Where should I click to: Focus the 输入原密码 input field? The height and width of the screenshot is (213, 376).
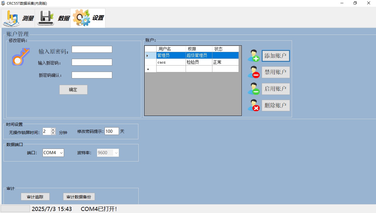92,49
